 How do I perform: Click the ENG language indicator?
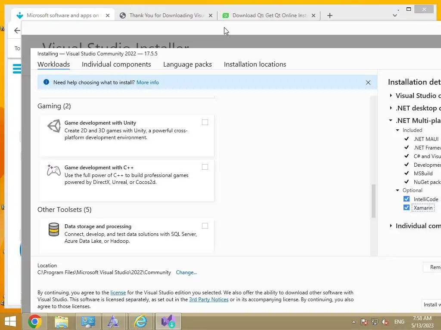tap(399, 322)
